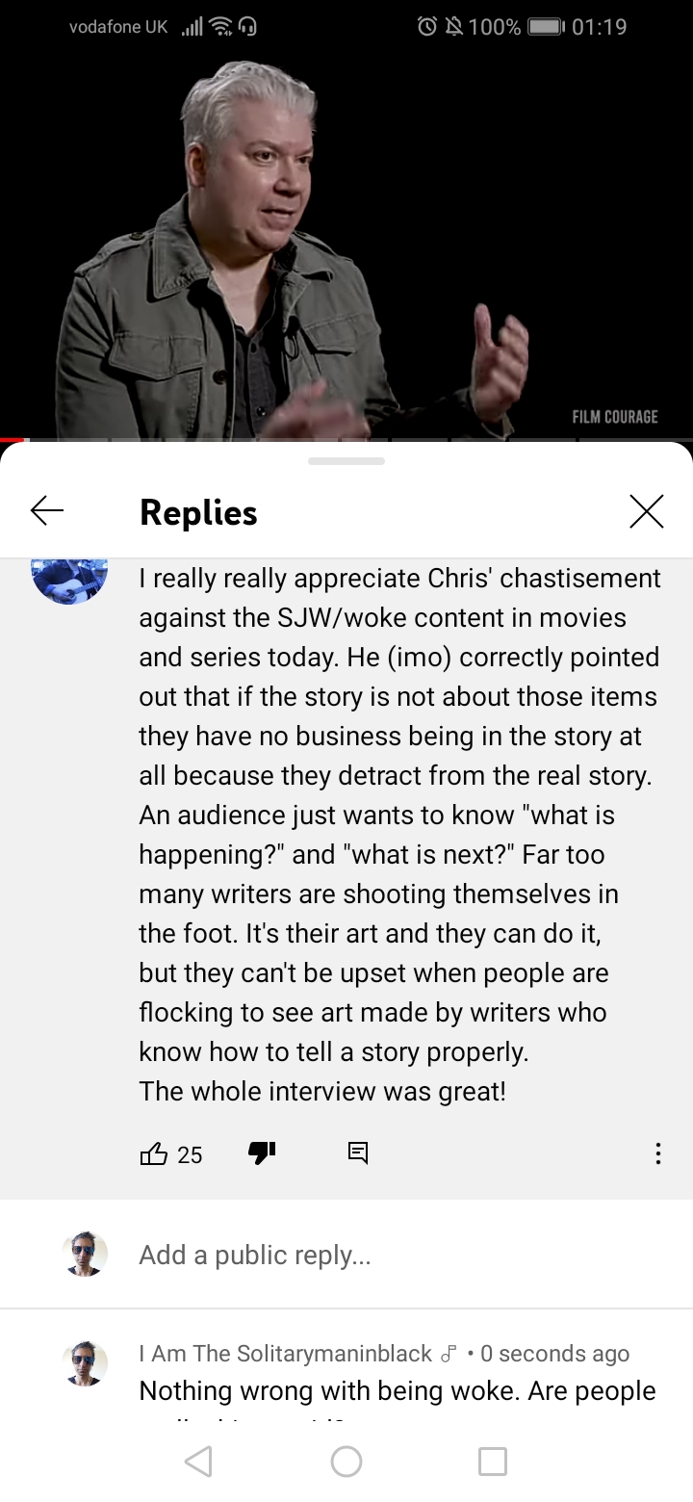
Task: Tap the red video progress bar
Action: pyautogui.click(x=14, y=440)
